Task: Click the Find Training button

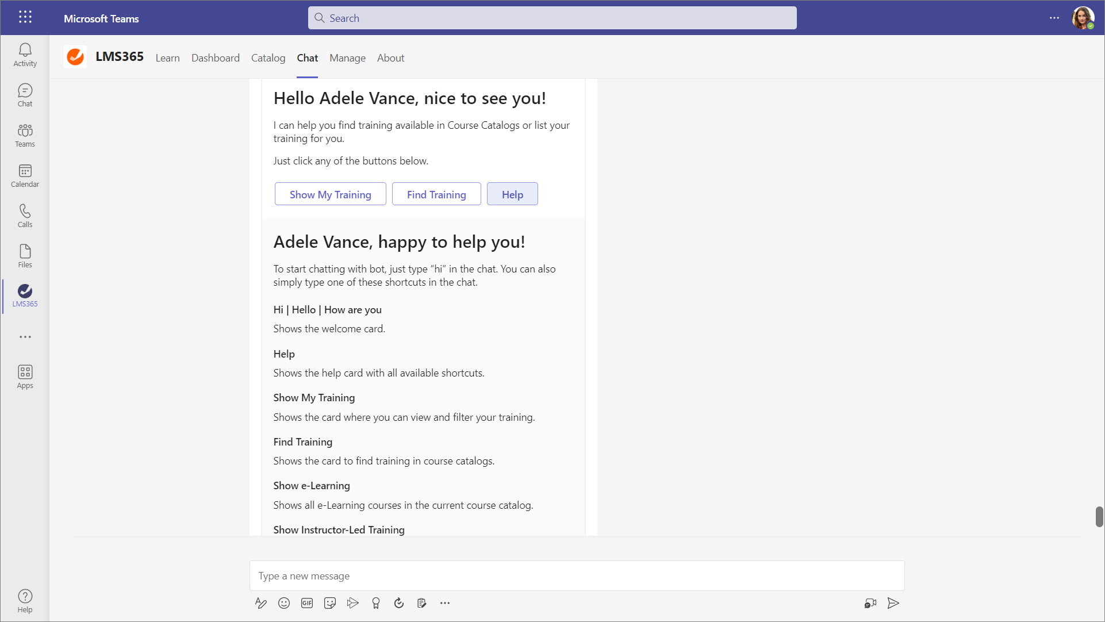Action: coord(436,194)
